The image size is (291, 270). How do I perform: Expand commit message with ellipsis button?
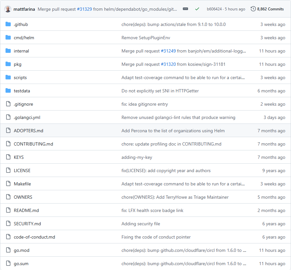click(185, 9)
